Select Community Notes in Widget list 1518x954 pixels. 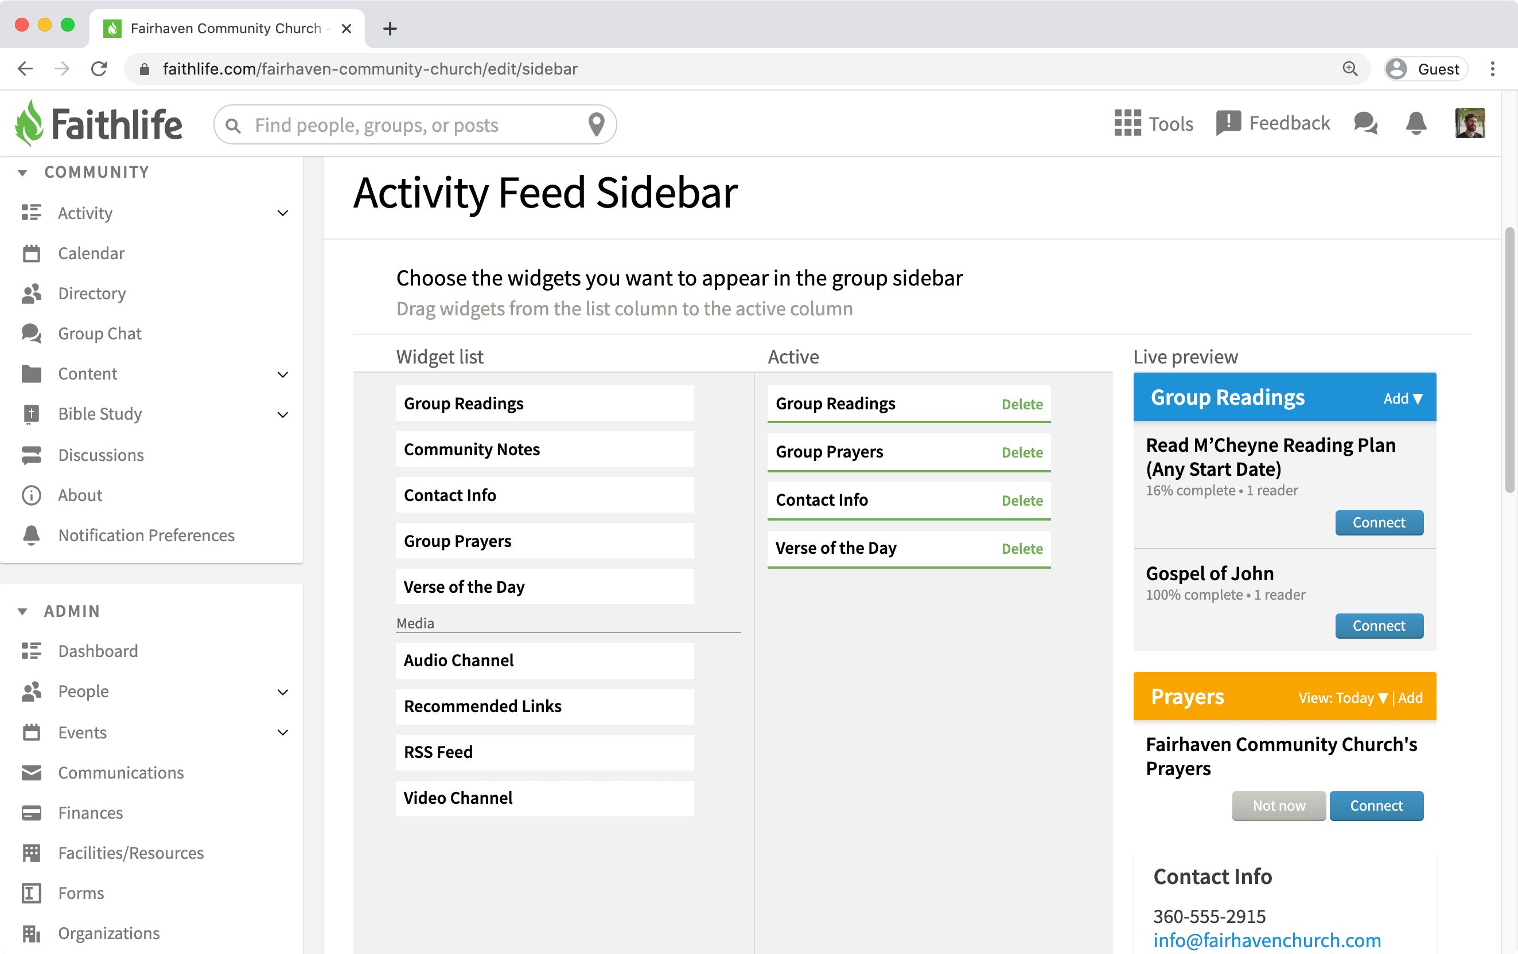[544, 449]
